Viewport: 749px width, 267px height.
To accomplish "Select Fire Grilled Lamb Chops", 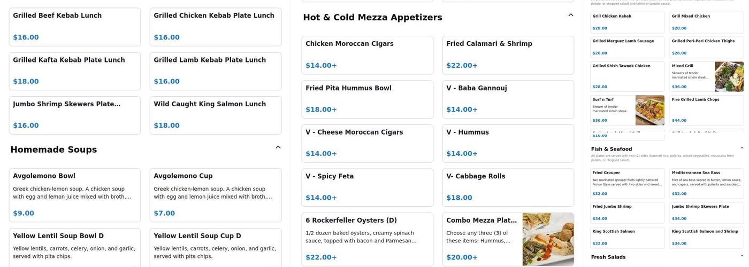I will pos(706,110).
